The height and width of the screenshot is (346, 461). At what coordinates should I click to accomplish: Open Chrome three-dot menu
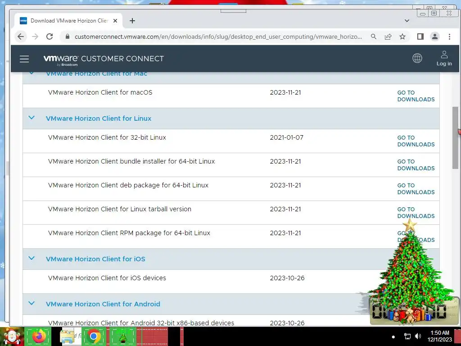(449, 36)
